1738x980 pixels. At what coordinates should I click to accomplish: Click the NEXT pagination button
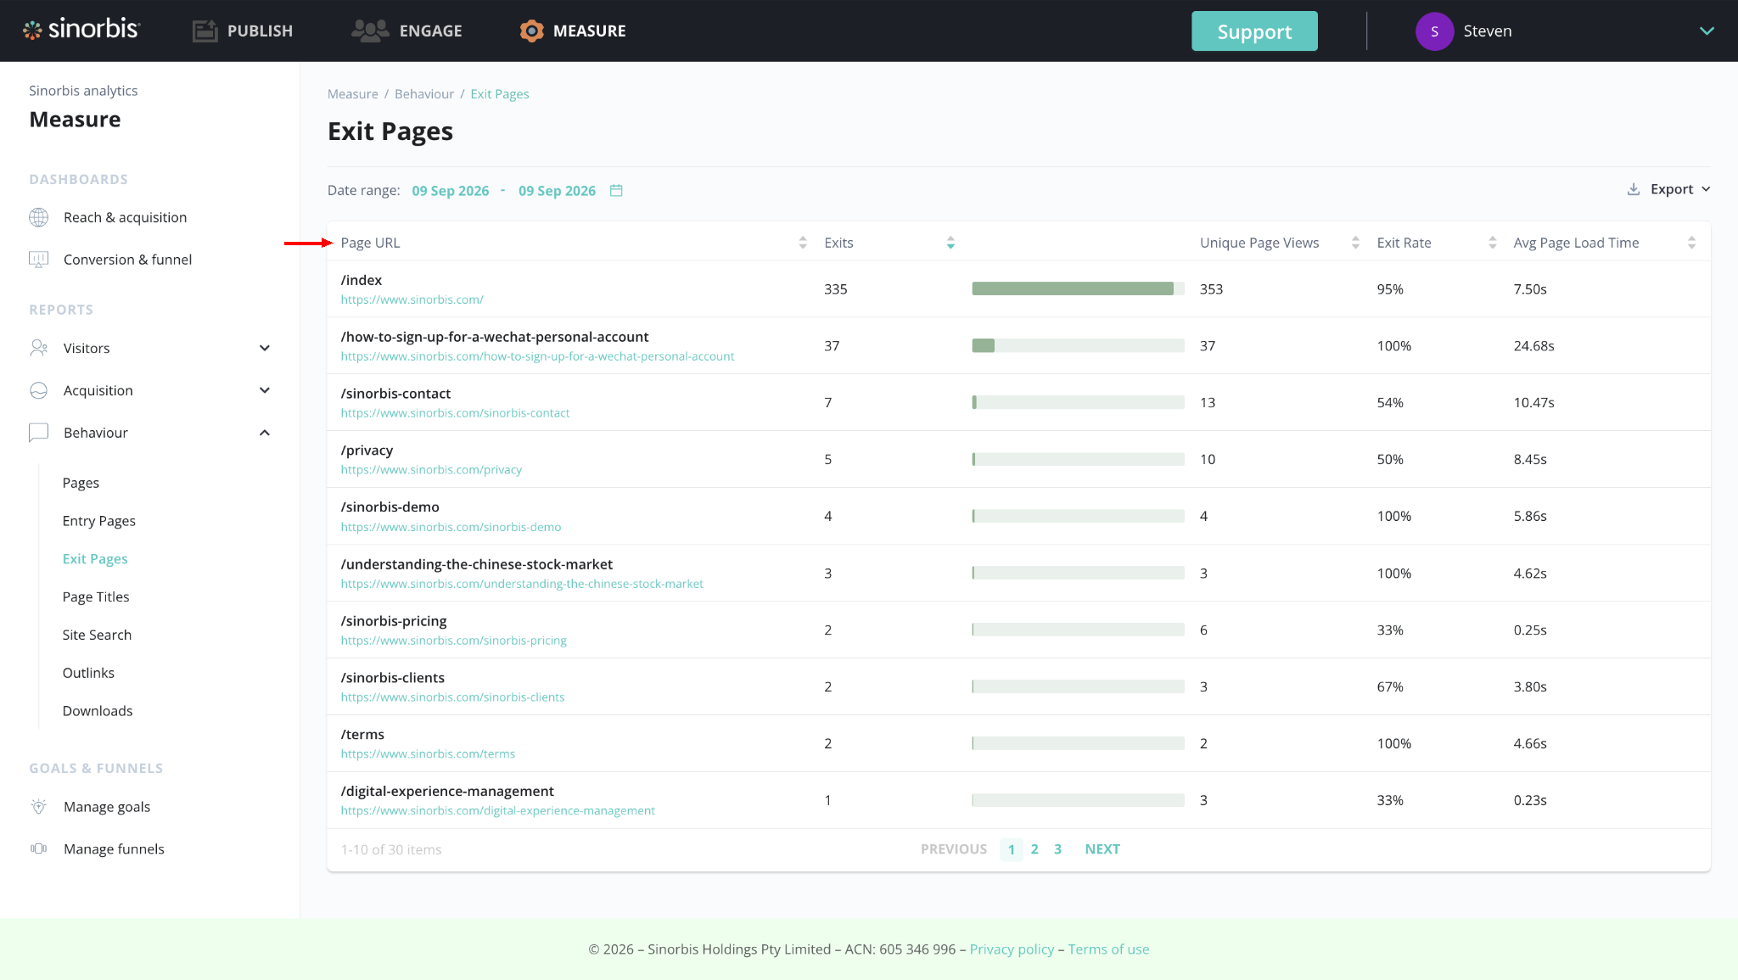click(x=1102, y=849)
